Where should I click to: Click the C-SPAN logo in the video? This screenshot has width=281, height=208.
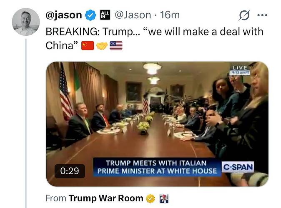point(238,167)
